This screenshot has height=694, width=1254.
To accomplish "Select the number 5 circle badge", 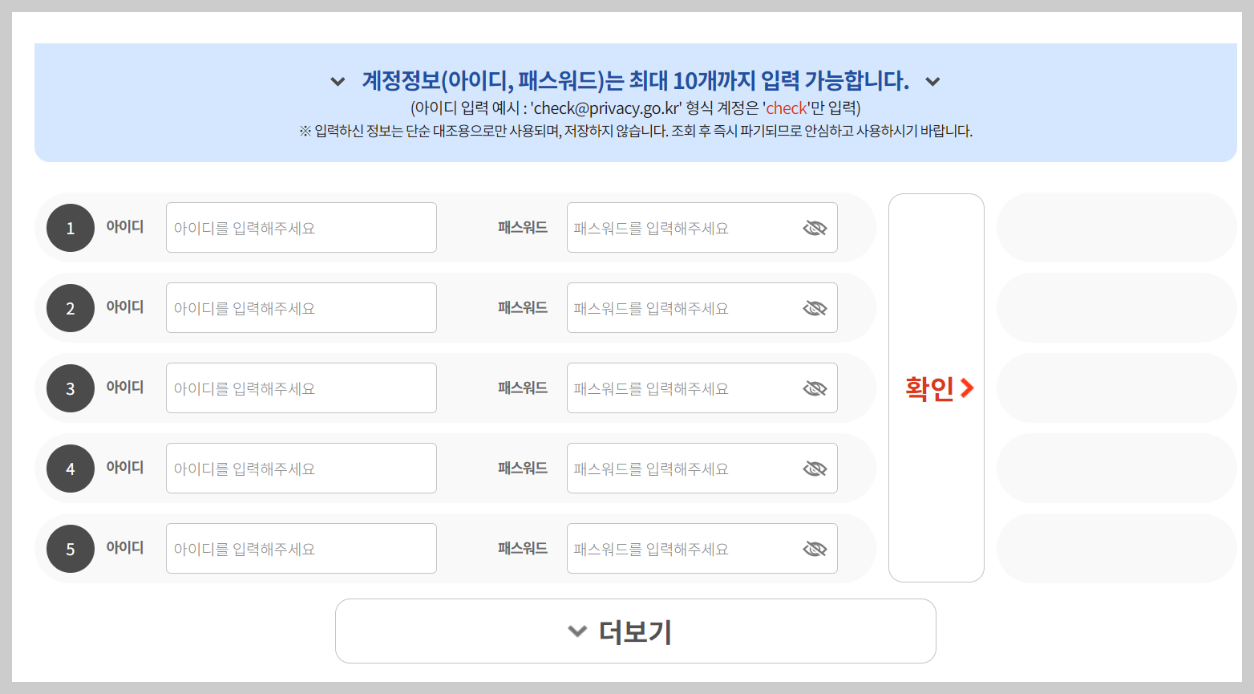I will point(70,548).
